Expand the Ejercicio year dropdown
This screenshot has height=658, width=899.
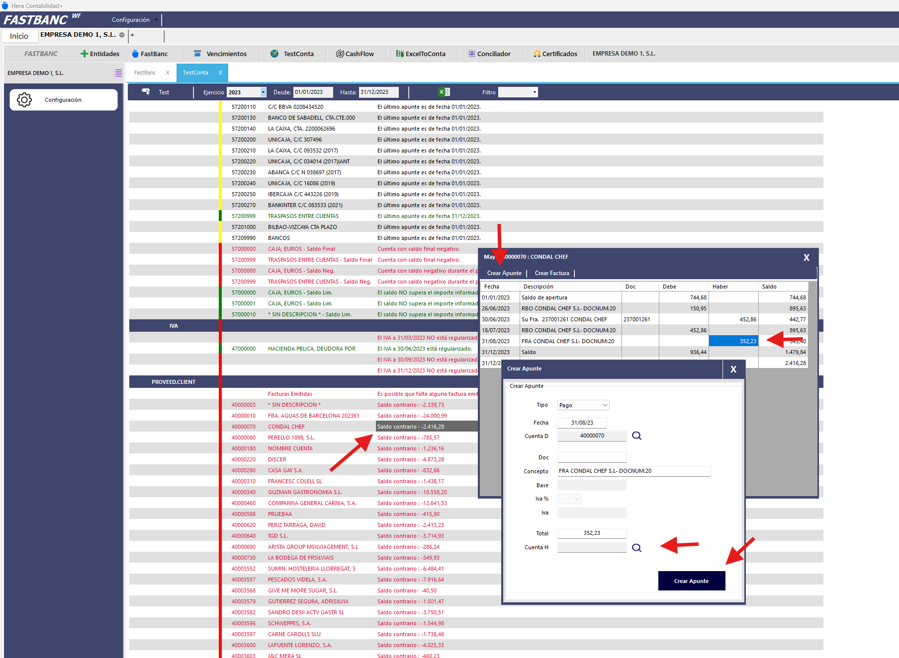263,92
